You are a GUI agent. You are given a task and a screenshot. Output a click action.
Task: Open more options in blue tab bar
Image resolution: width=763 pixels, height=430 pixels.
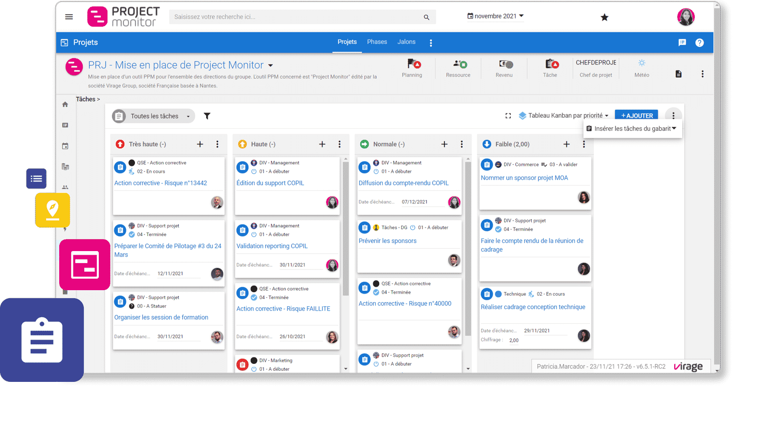coord(431,43)
